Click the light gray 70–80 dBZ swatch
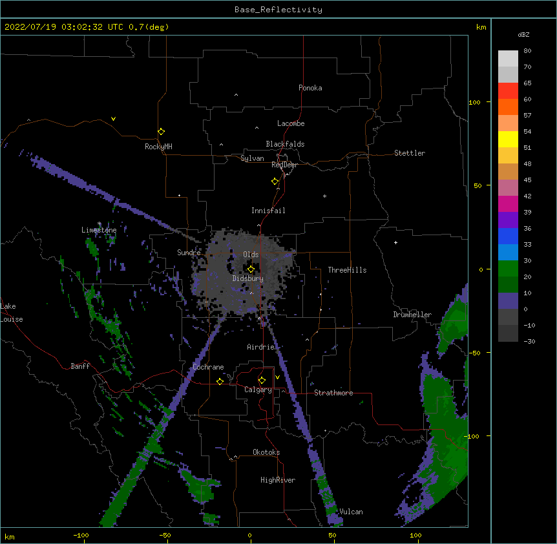Screen dimensions: 557x544 click(x=508, y=58)
